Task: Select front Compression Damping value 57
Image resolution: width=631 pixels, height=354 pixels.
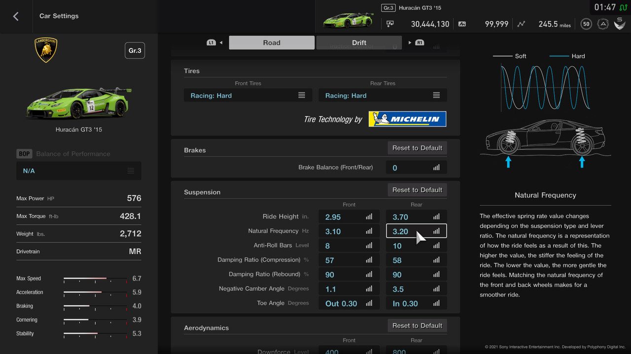Action: (349, 260)
